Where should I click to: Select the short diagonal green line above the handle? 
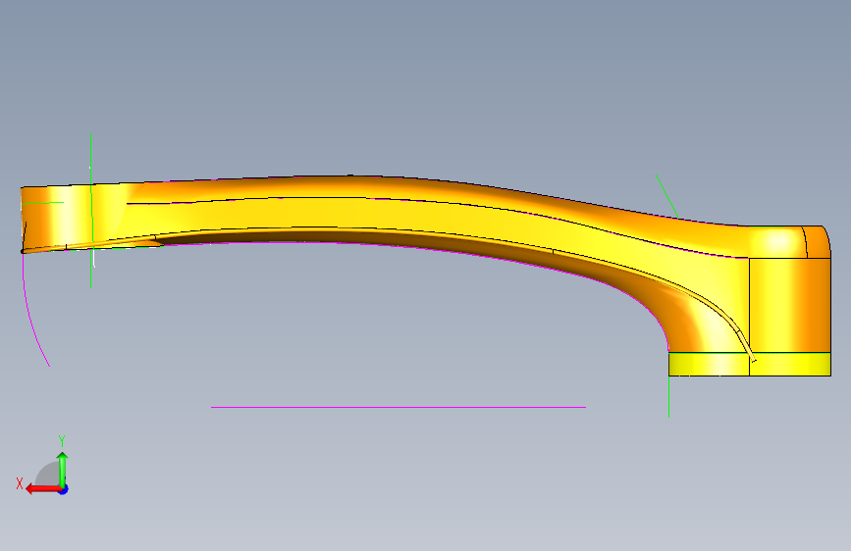click(x=666, y=196)
